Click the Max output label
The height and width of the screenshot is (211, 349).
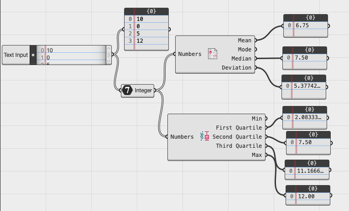click(x=257, y=155)
